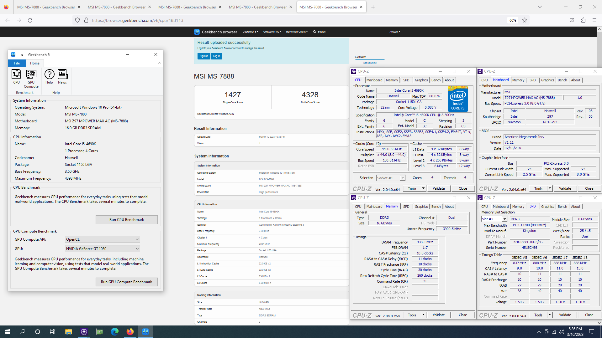Screen dimensions: 602x338
Task: Open the Help icon in Geekbench ribbon
Action: [49, 77]
